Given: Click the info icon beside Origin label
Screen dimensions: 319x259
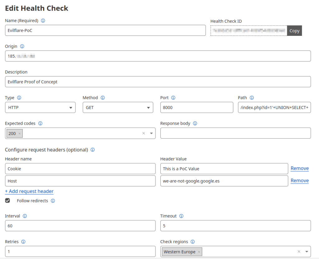Looking at the screenshot, I should click(x=22, y=46).
